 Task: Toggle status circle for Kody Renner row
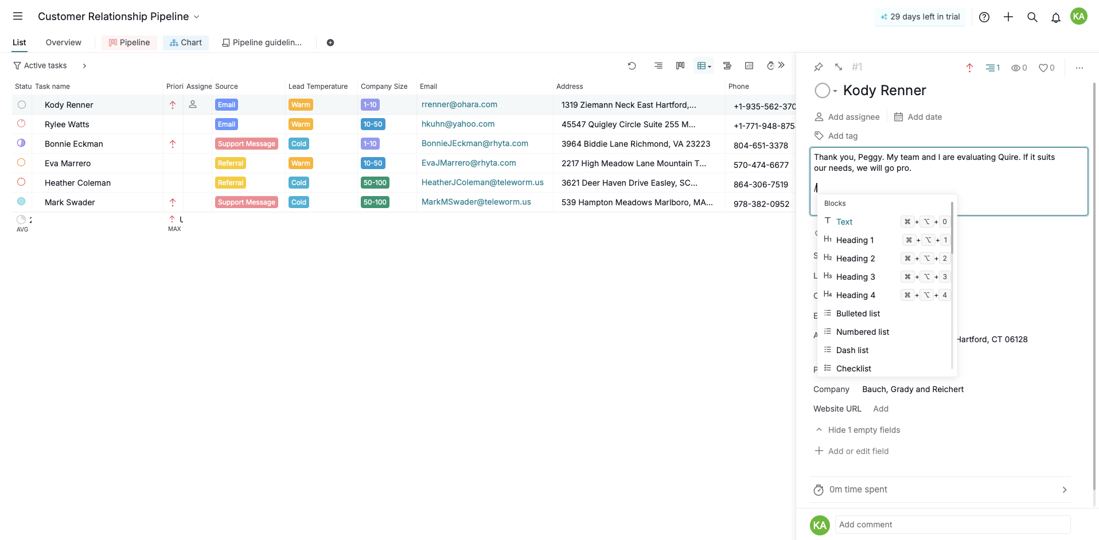tap(22, 105)
